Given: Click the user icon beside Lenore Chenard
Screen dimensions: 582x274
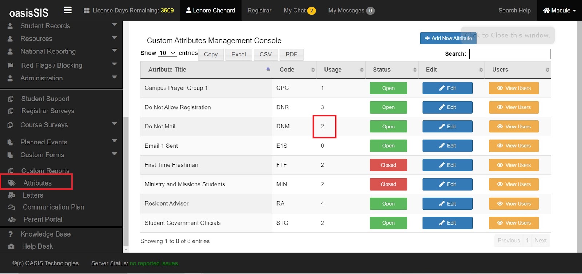Looking at the screenshot, I should click(189, 11).
